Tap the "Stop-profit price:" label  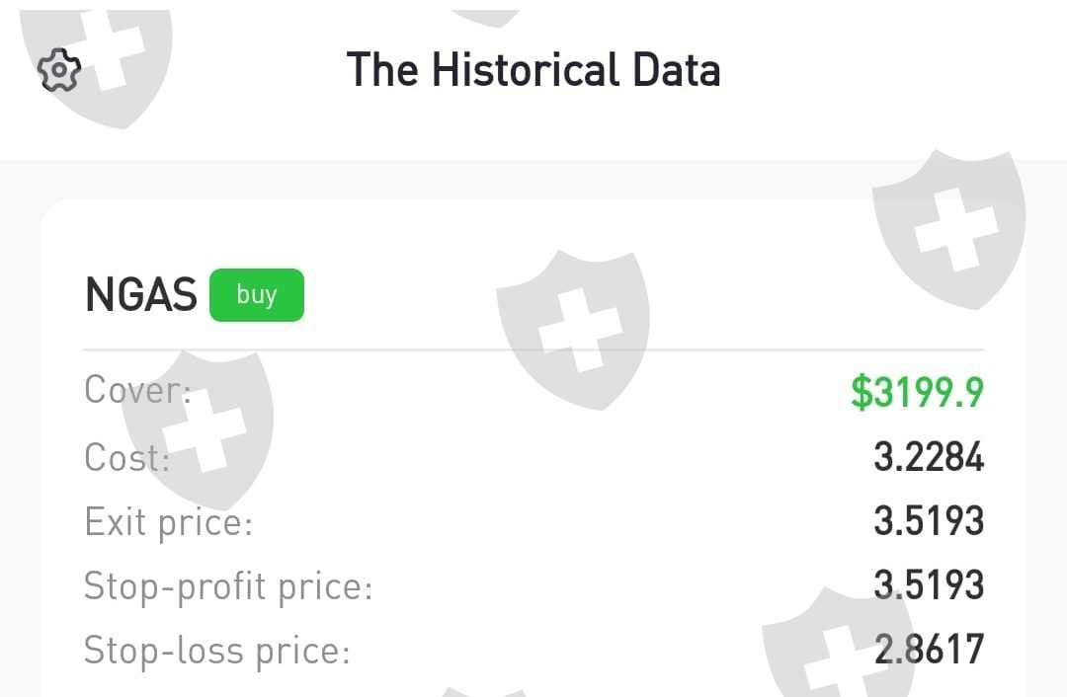[x=228, y=586]
